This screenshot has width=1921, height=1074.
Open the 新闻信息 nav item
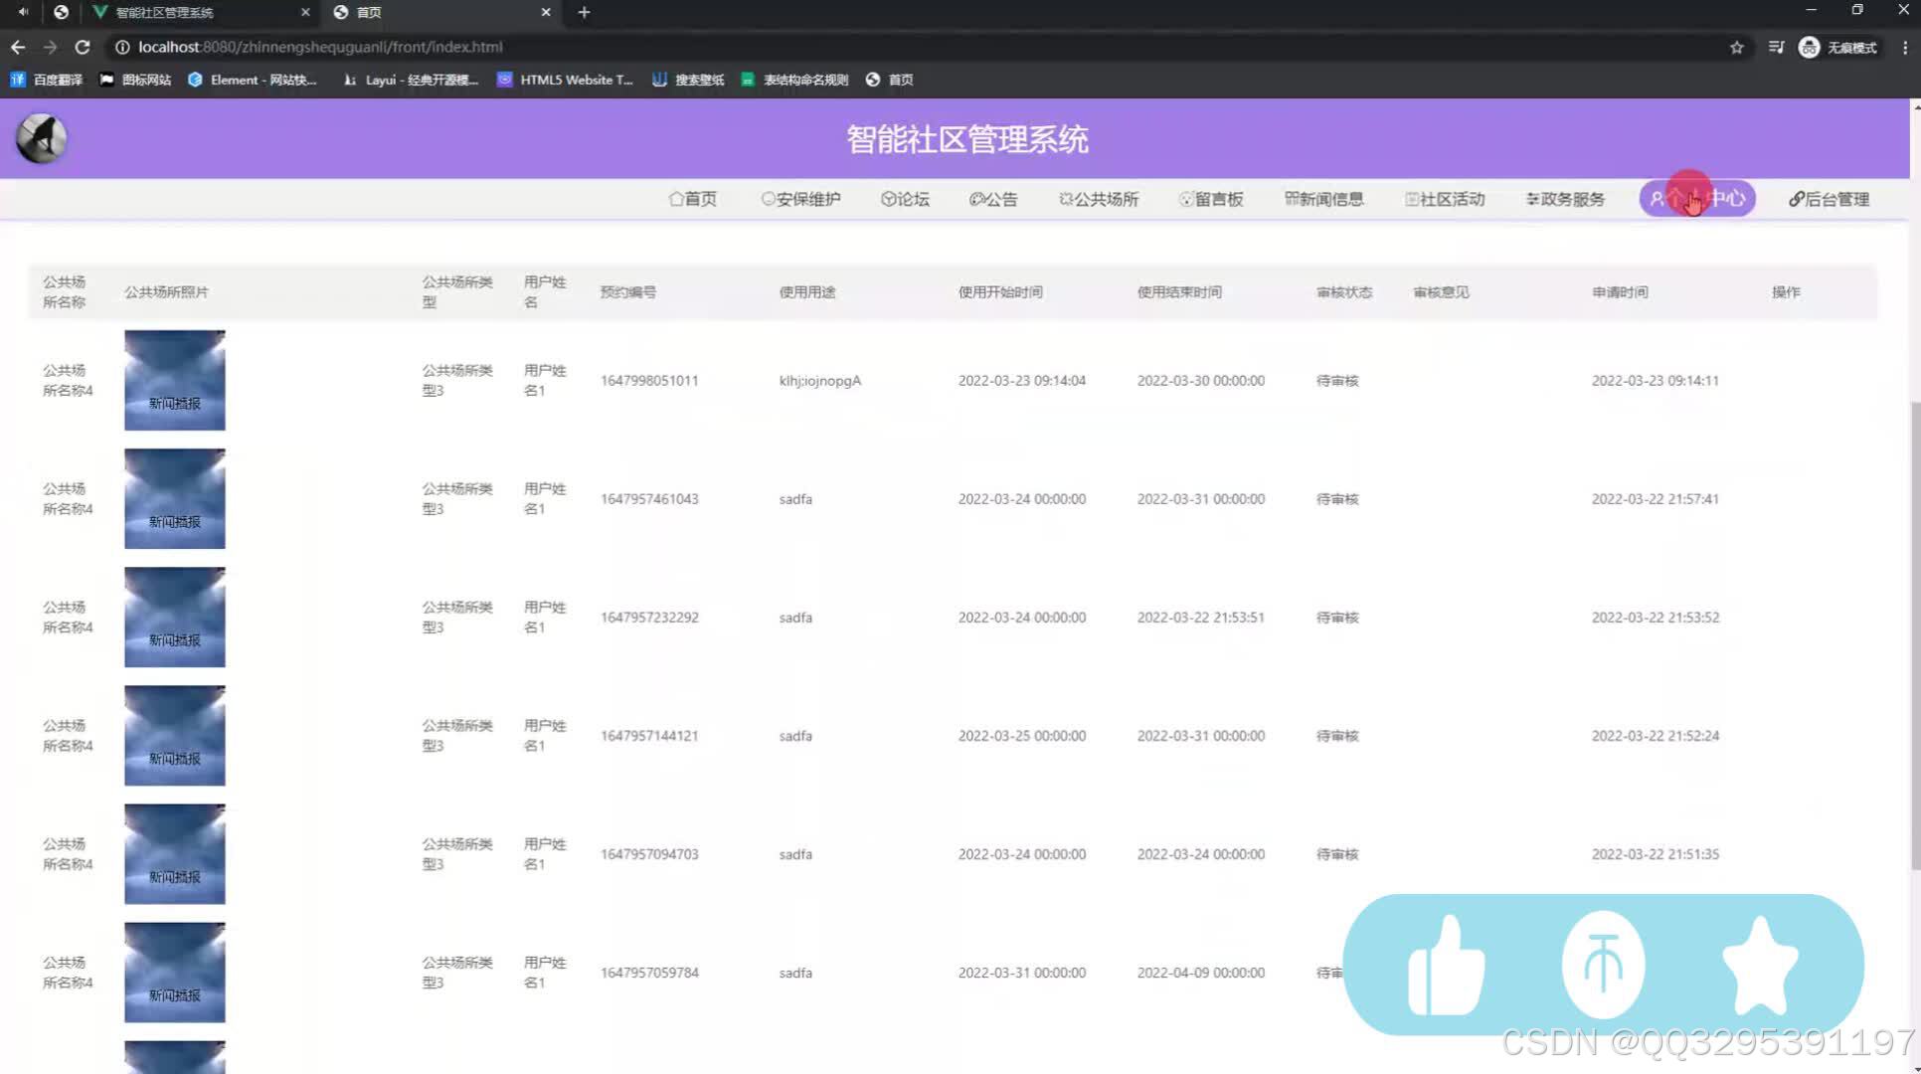pyautogui.click(x=1324, y=199)
